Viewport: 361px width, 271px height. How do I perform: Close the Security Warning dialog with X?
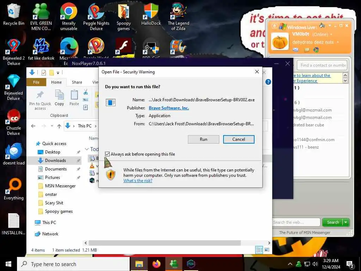[257, 72]
